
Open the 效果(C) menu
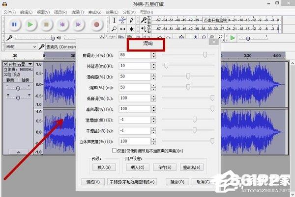point(112,12)
